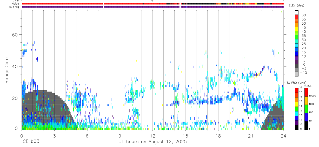Click the '10000' label on NOISE scale

(x=313, y=96)
